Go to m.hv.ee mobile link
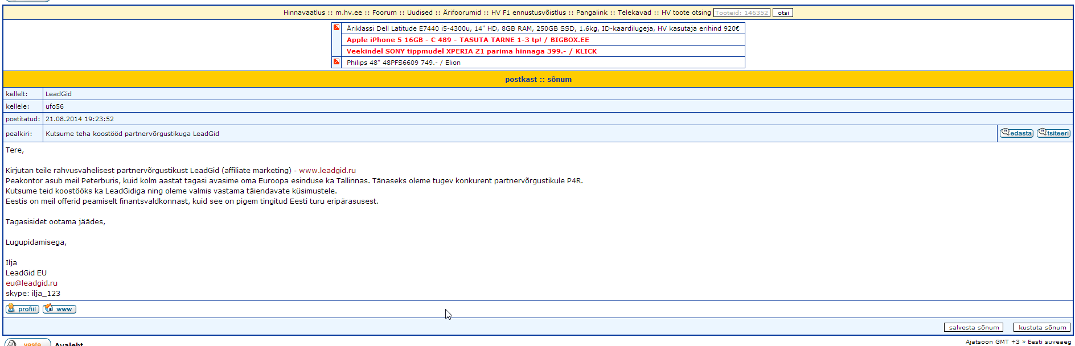This screenshot has width=1075, height=346. pos(348,13)
